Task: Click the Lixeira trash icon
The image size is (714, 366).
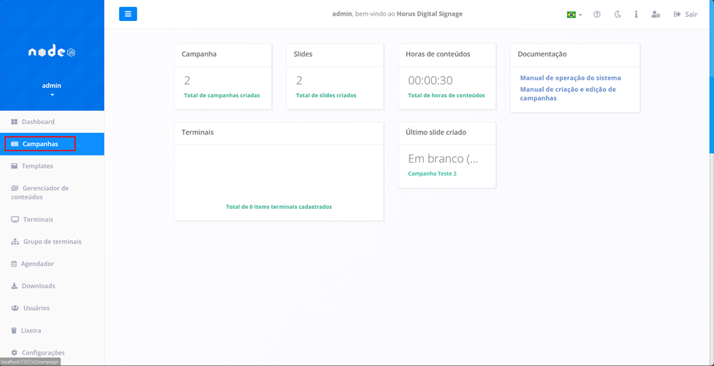Action: [14, 331]
